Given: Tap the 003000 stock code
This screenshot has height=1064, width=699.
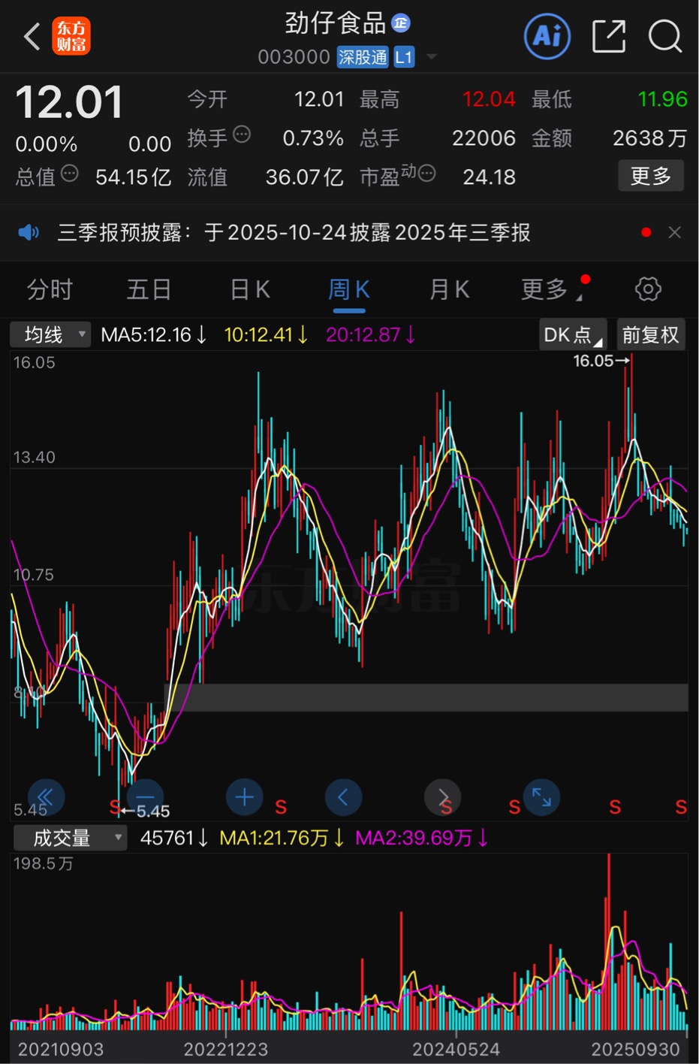Looking at the screenshot, I should [x=294, y=57].
